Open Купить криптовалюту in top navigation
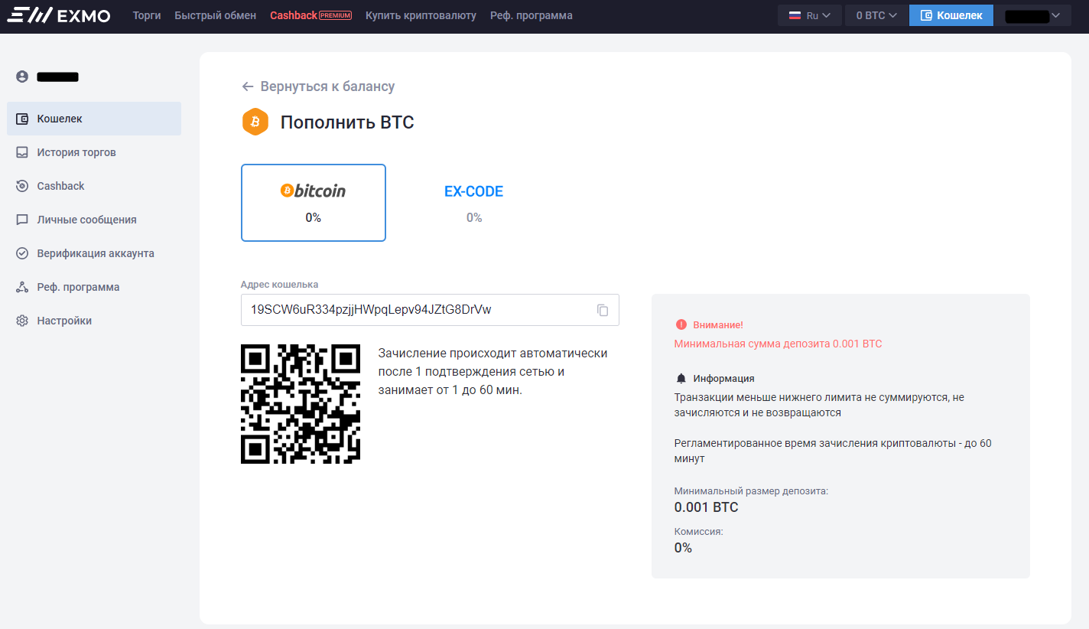The width and height of the screenshot is (1089, 629). (421, 15)
